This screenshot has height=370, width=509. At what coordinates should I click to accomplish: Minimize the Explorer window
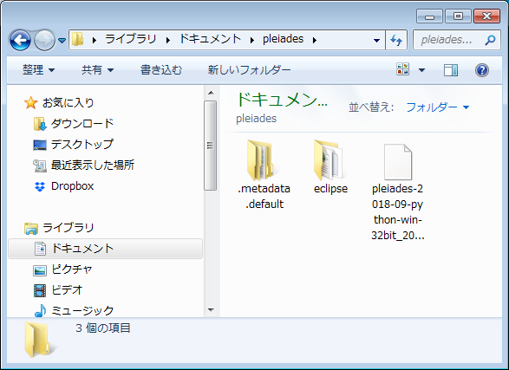pos(429,16)
